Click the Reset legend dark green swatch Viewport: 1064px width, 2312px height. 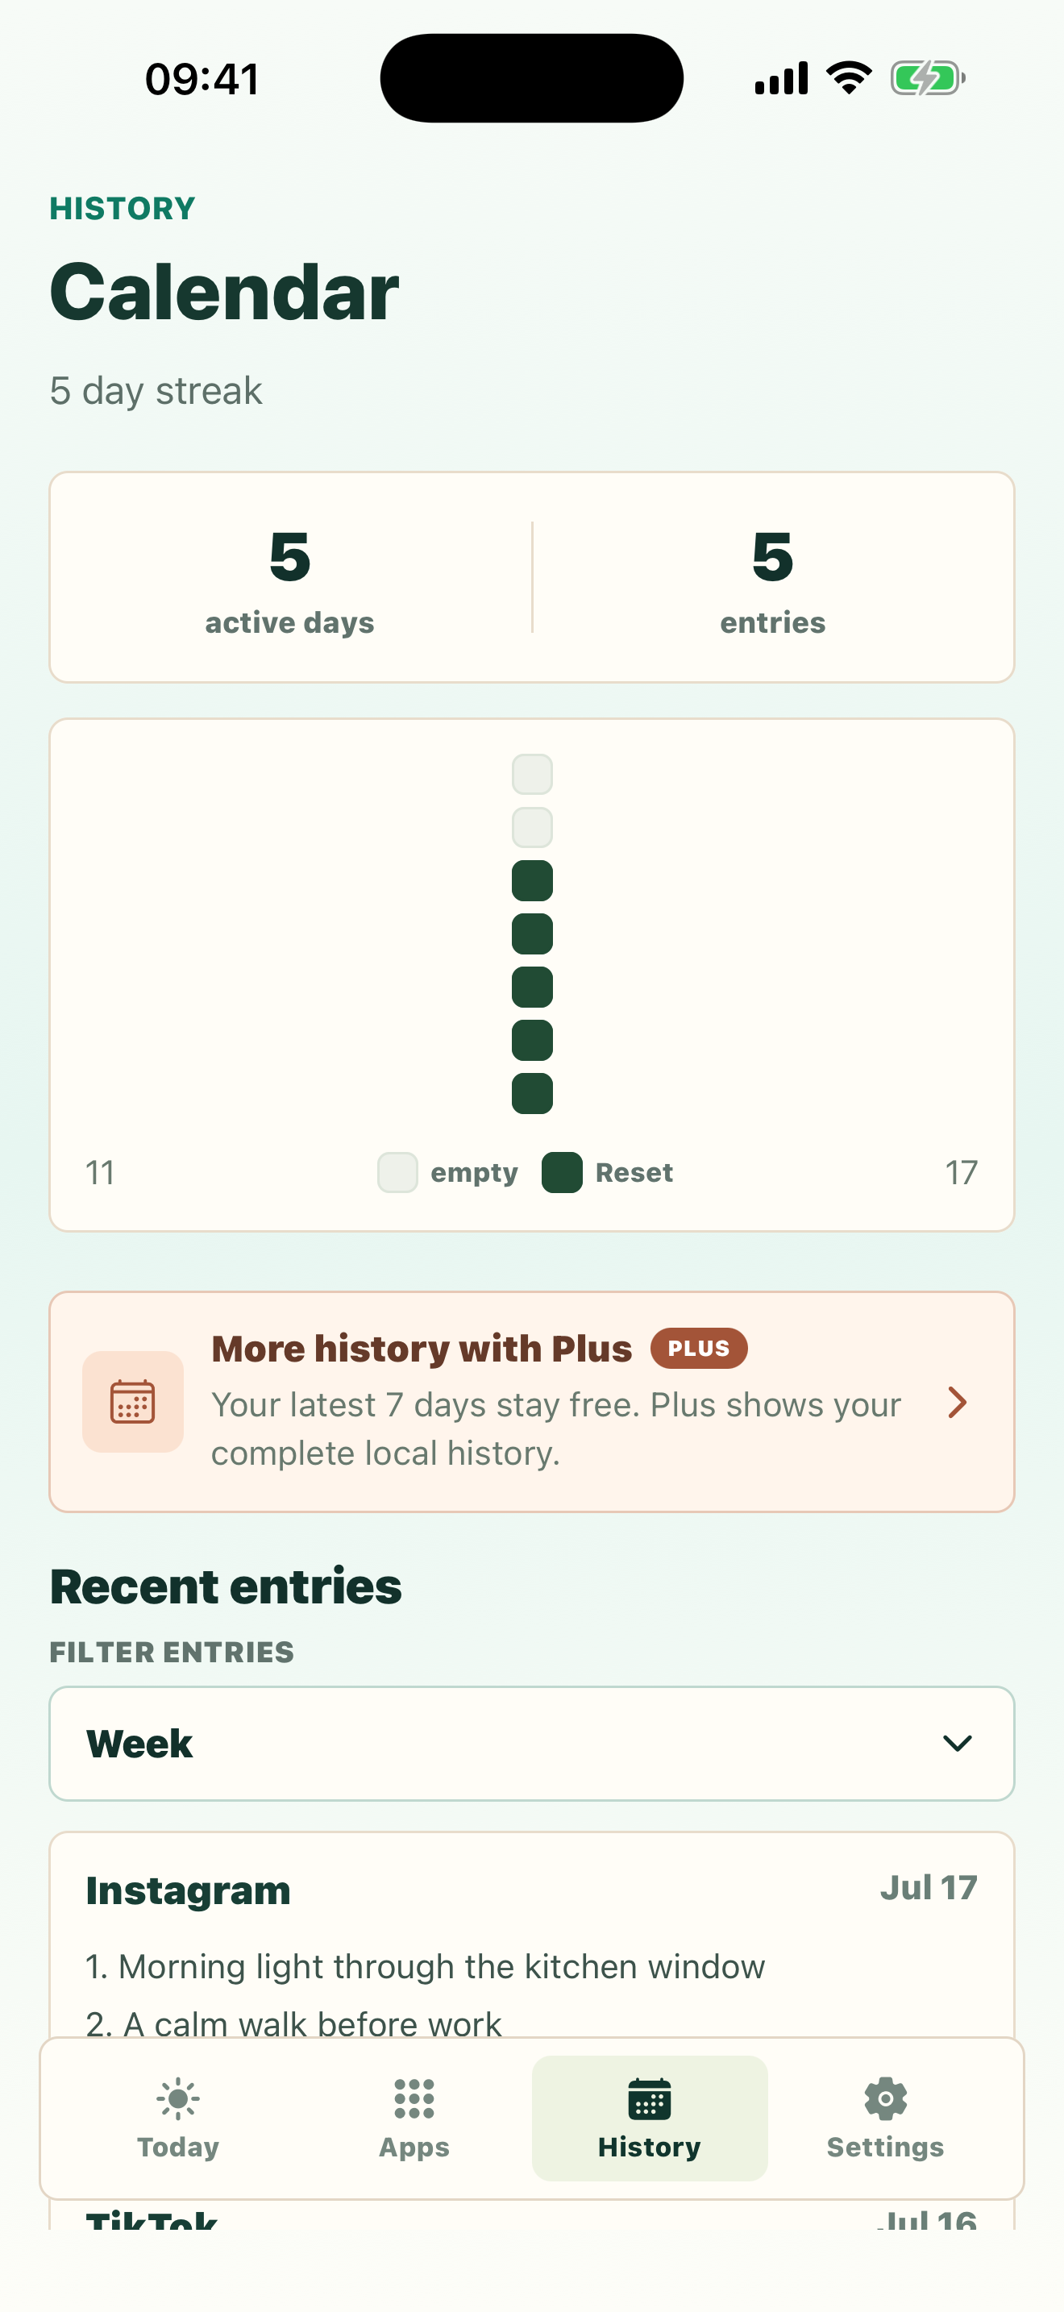click(563, 1173)
